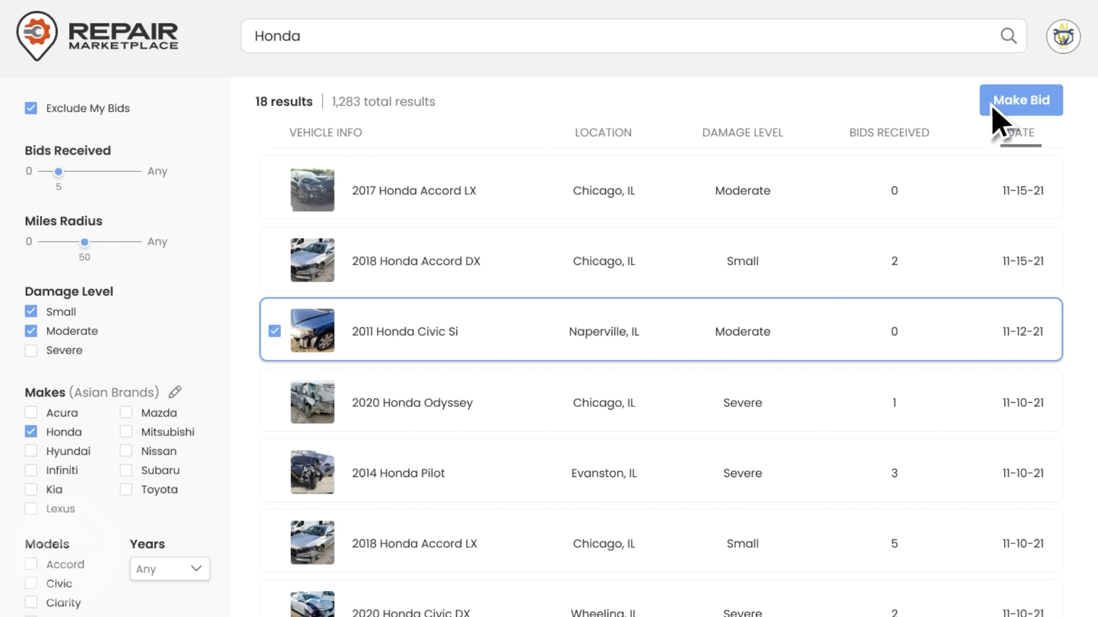Check the Lexus make
Viewport: 1098px width, 617px height.
31,508
